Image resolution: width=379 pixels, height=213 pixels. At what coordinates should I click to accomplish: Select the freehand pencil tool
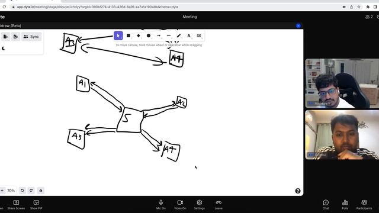click(179, 35)
